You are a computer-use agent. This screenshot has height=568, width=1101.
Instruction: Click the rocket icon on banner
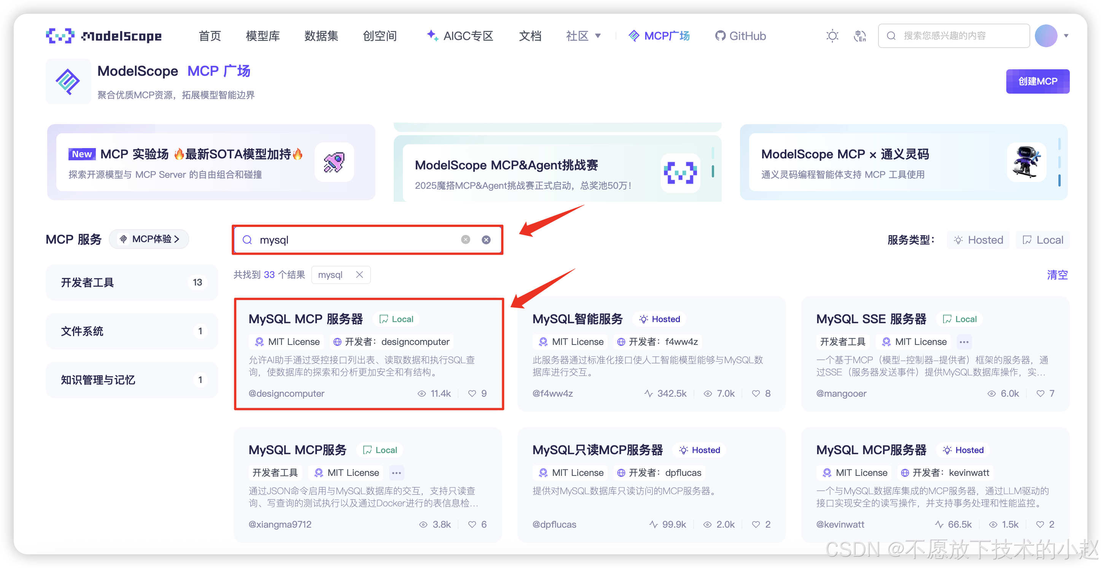pyautogui.click(x=334, y=162)
